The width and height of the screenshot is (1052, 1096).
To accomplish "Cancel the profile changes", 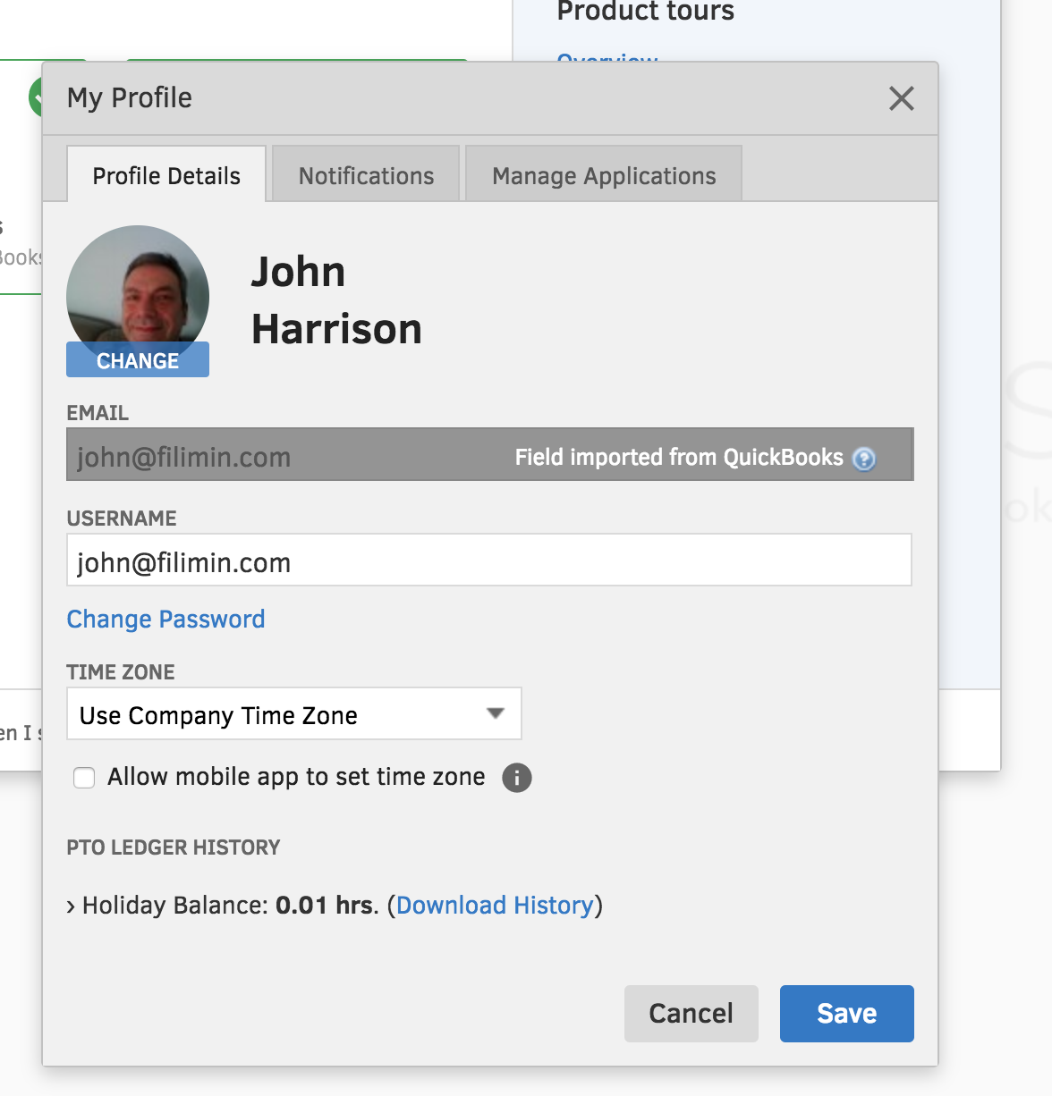I will coord(691,1014).
